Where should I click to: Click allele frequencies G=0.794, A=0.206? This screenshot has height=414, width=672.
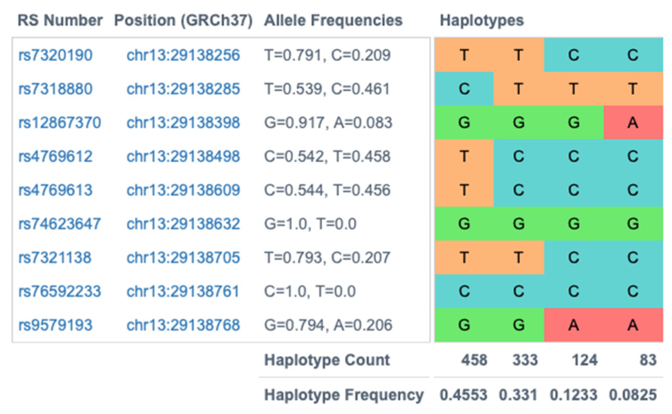tap(328, 325)
